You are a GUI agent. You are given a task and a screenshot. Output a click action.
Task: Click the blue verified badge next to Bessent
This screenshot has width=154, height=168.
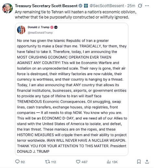click(80, 6)
